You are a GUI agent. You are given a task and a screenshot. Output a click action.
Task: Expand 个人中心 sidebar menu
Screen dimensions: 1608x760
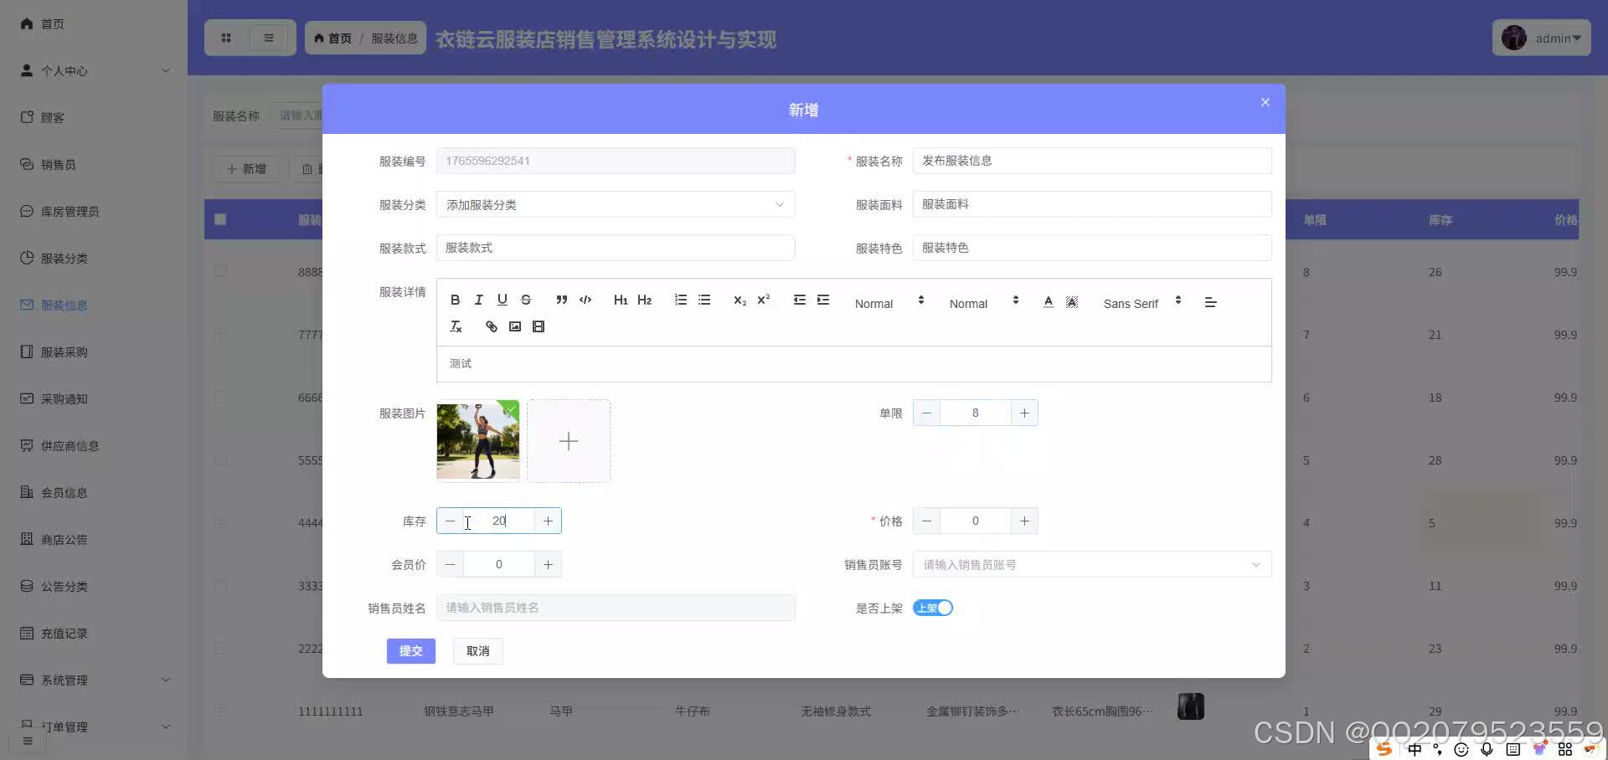coord(94,70)
